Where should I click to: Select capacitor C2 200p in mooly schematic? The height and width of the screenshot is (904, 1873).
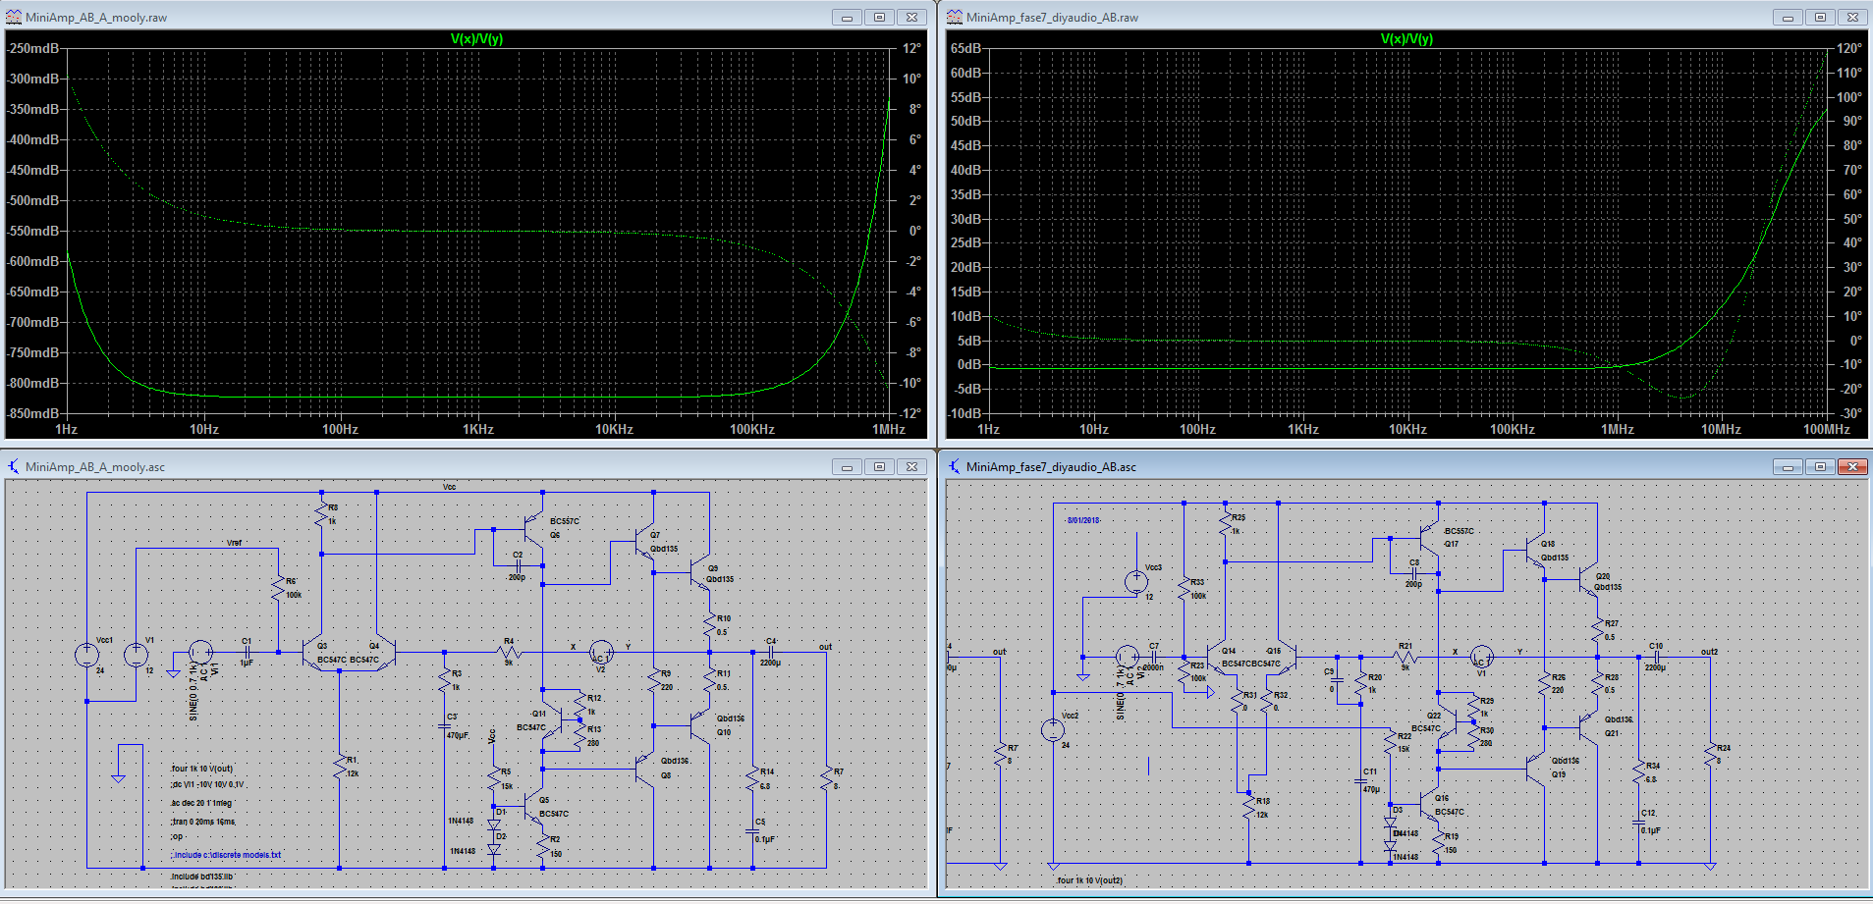[518, 565]
